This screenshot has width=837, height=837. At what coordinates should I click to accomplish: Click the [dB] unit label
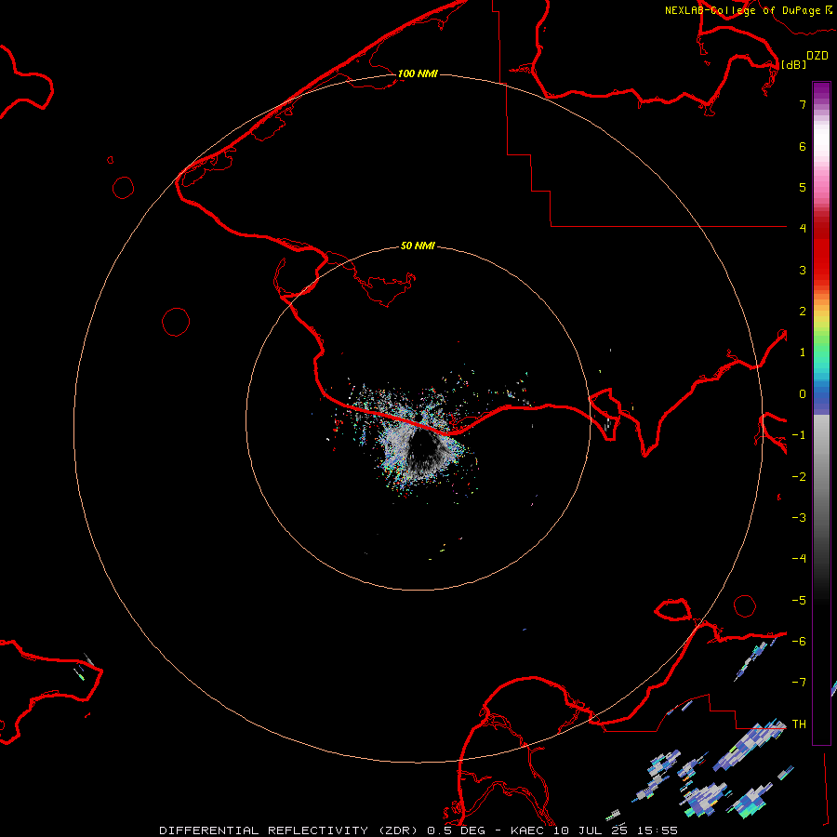coord(793,64)
